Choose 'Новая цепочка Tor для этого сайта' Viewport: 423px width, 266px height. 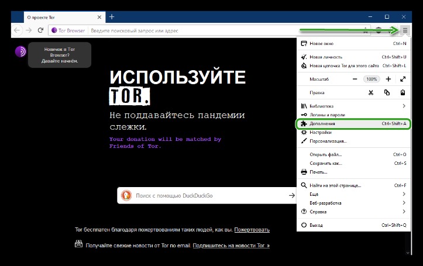tap(353, 65)
